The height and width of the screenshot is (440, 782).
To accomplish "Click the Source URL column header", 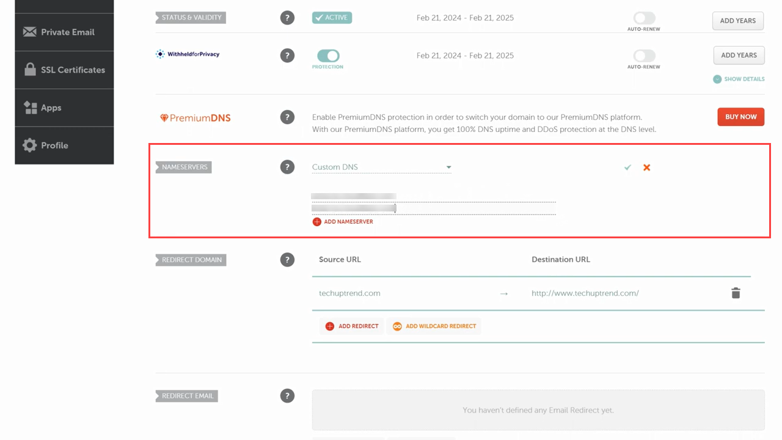I will click(x=340, y=260).
